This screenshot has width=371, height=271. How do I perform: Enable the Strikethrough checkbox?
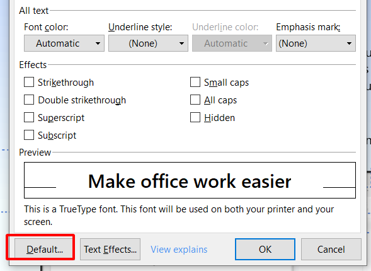click(x=29, y=83)
